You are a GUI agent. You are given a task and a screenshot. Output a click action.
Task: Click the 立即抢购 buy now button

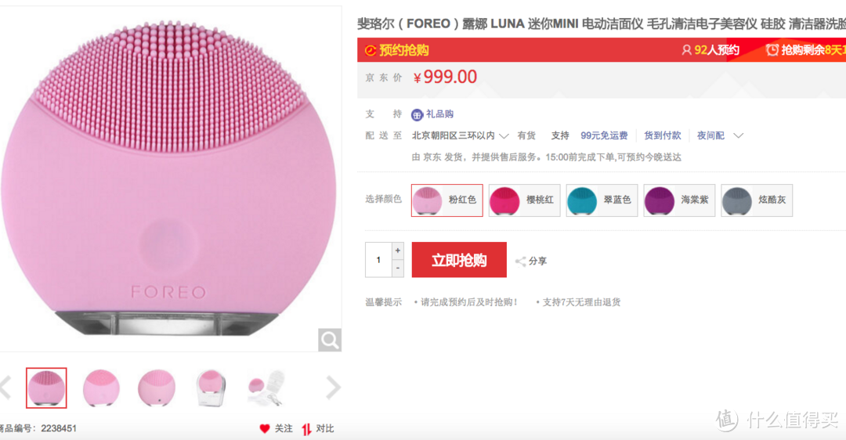(459, 260)
